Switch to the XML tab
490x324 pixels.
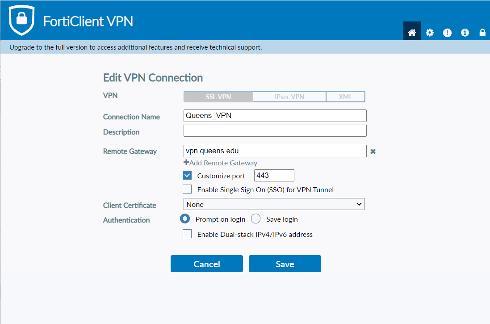345,97
